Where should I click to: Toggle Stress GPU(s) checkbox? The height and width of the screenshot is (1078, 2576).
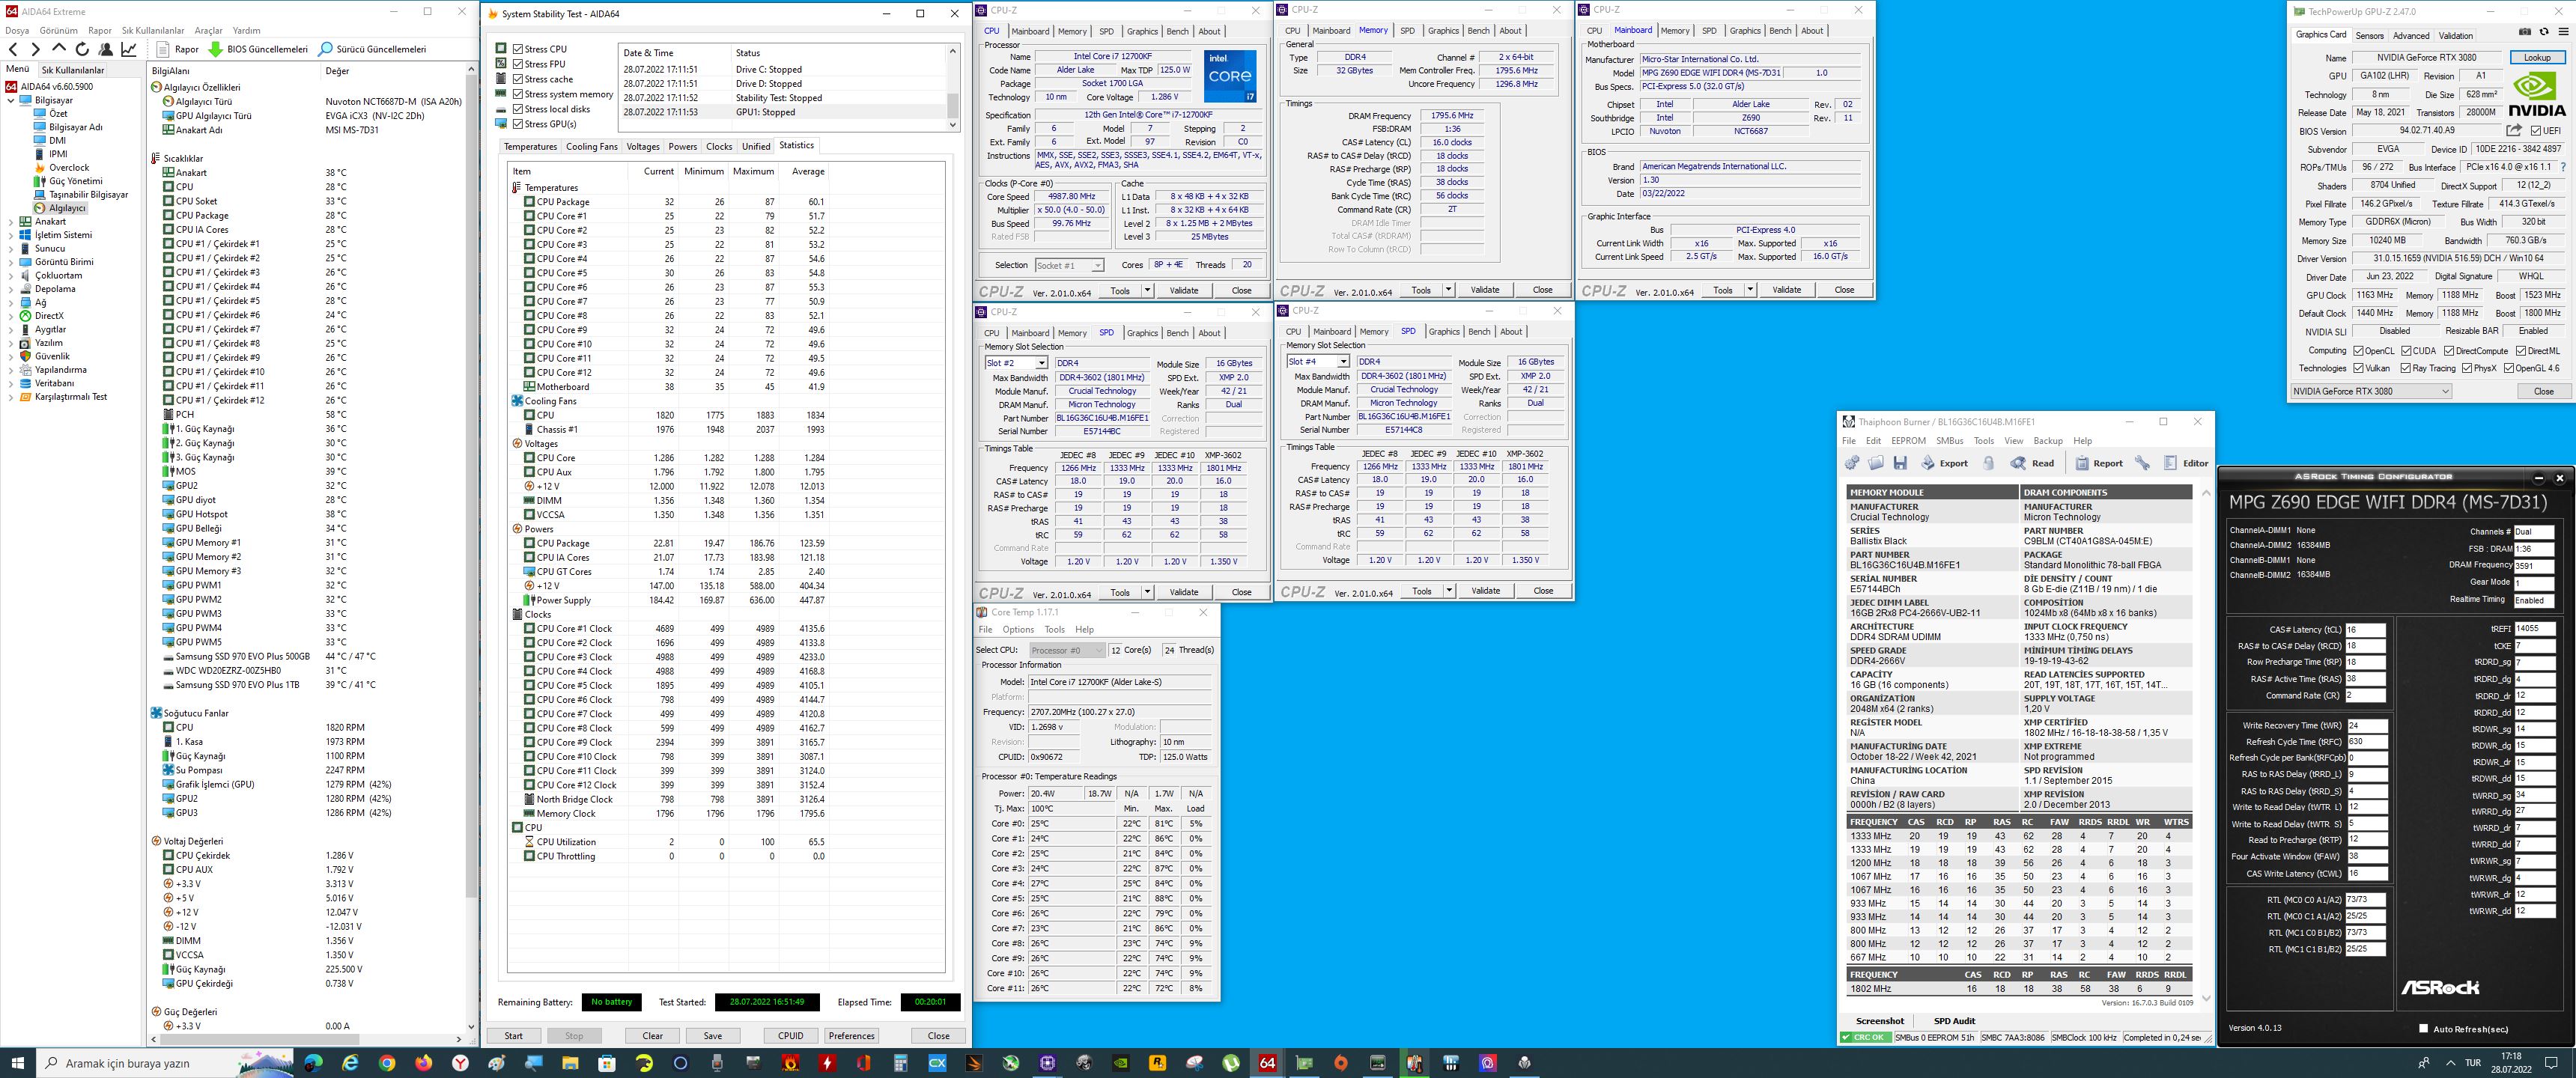[518, 124]
